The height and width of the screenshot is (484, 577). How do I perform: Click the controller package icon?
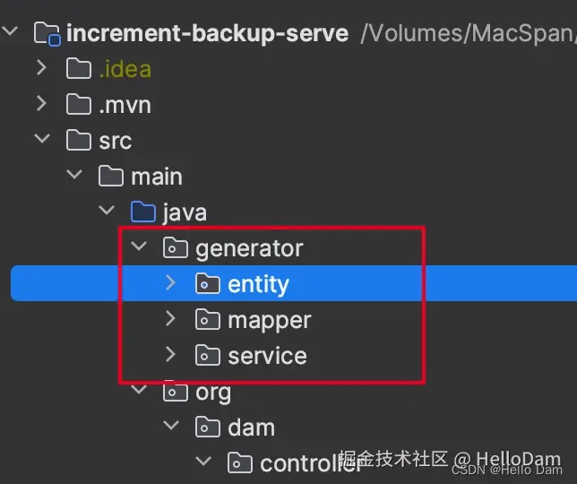pos(239,463)
